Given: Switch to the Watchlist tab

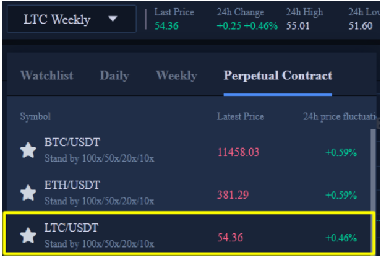Looking at the screenshot, I should pyautogui.click(x=46, y=75).
